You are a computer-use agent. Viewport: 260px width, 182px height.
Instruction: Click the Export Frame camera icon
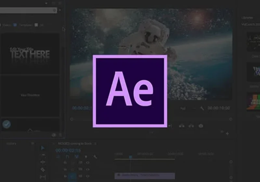(201, 126)
